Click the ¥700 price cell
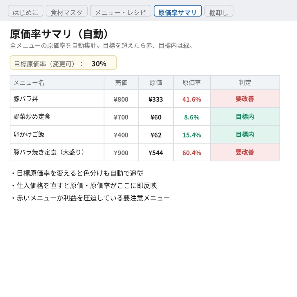297x297 pixels. pyautogui.click(x=121, y=117)
